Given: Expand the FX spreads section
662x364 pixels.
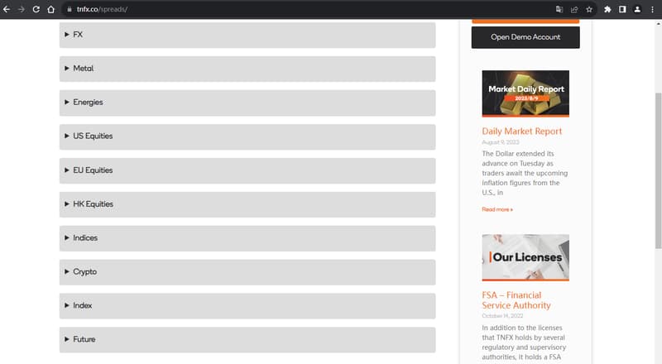Looking at the screenshot, I should 247,35.
